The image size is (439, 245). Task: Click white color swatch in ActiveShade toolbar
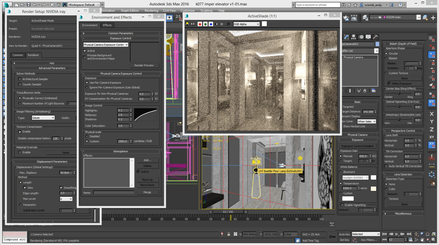click(264, 24)
